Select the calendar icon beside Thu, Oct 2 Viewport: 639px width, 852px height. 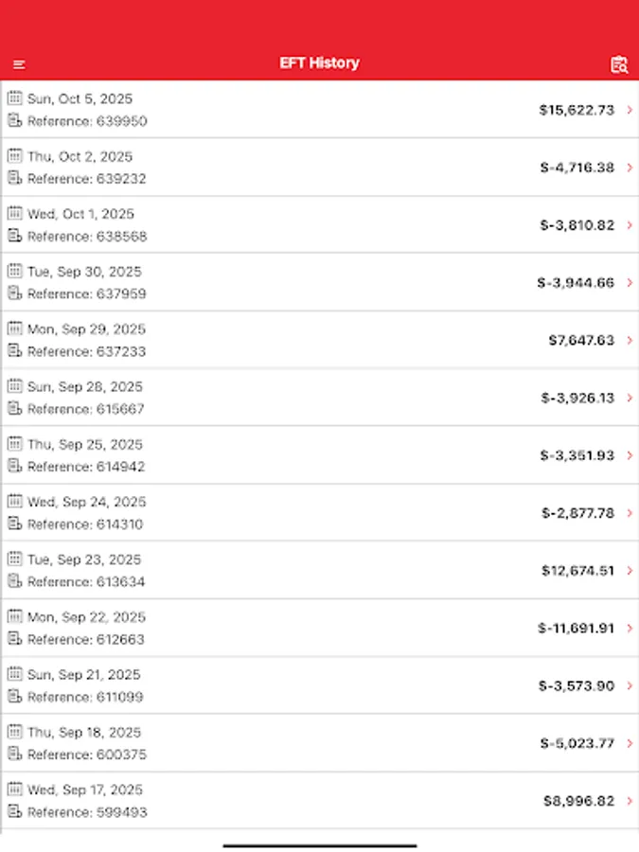[15, 155]
